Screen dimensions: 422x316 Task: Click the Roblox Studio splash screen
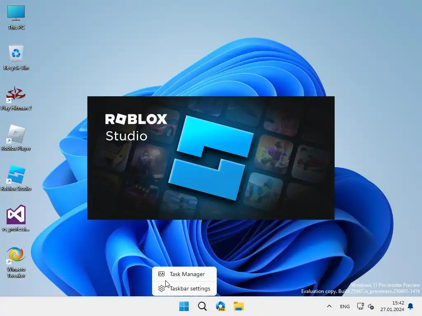(211, 158)
